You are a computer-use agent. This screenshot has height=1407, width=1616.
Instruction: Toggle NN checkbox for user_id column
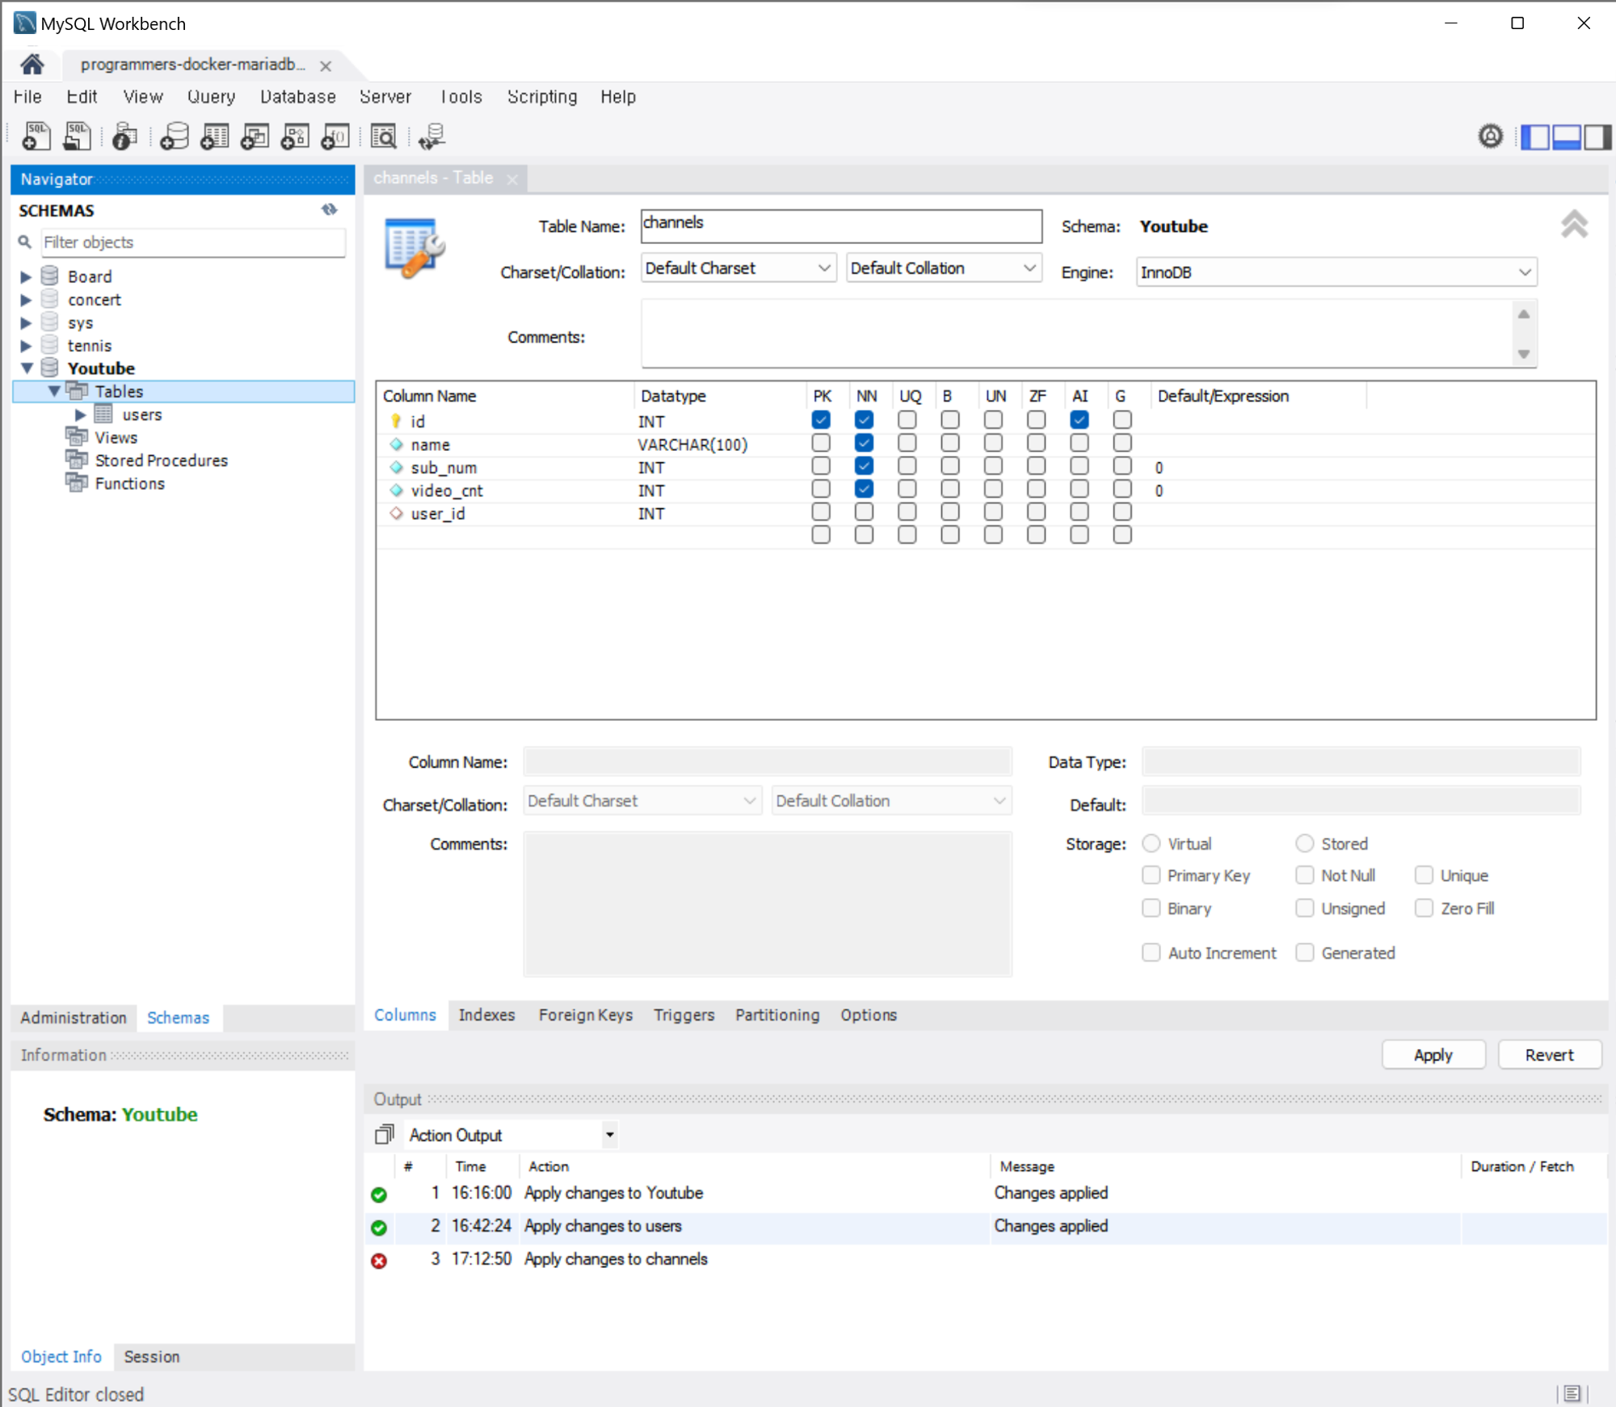(x=864, y=512)
